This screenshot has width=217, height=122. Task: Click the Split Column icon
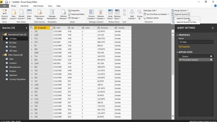pyautogui.click(x=132, y=12)
